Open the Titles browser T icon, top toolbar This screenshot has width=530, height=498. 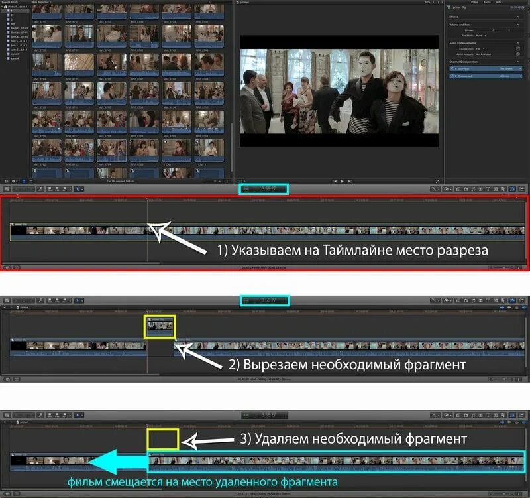[488, 189]
